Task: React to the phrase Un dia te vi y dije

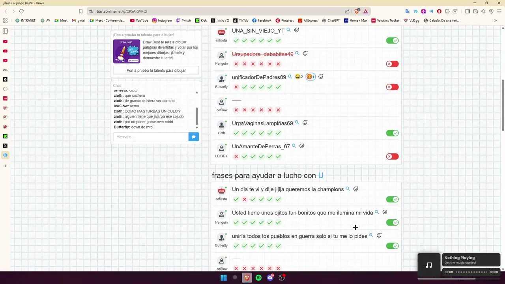Action: click(x=356, y=189)
